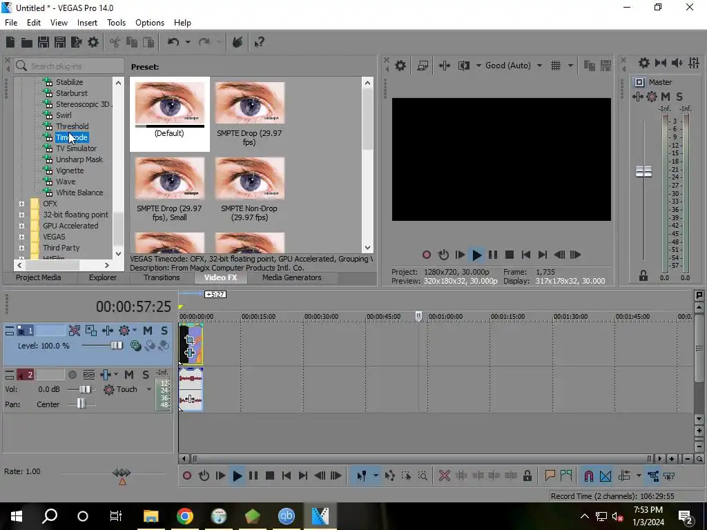The width and height of the screenshot is (707, 530).
Task: Click the Delete X icon in the timeline toolbar
Action: (x=444, y=476)
